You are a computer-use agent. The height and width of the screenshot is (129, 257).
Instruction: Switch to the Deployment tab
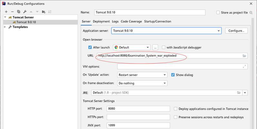(101, 22)
